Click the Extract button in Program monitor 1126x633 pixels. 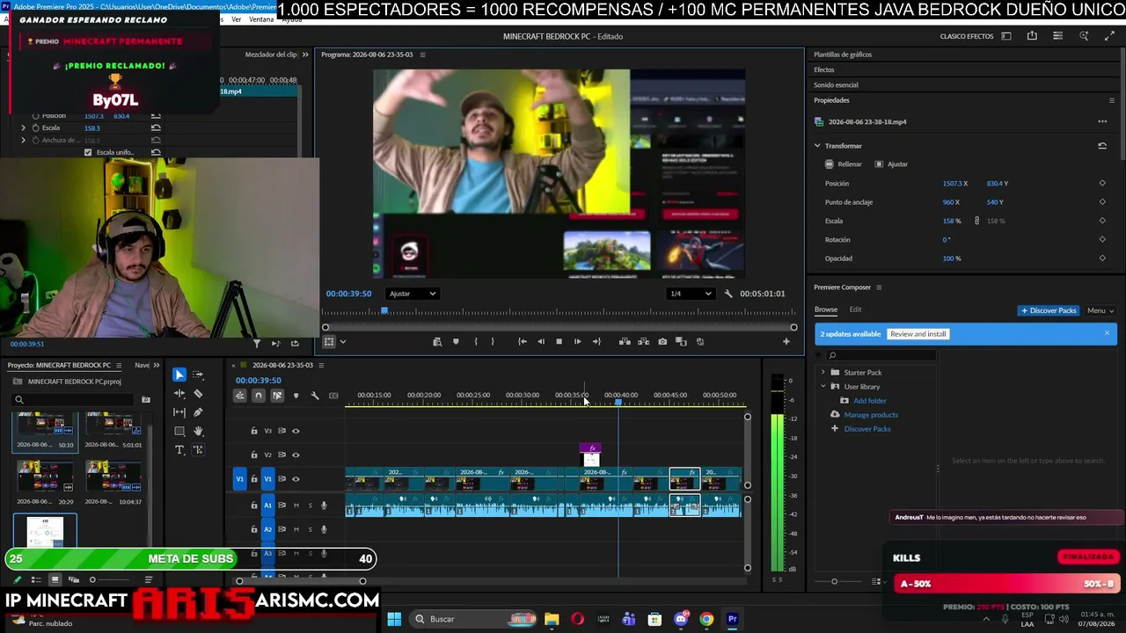(643, 342)
